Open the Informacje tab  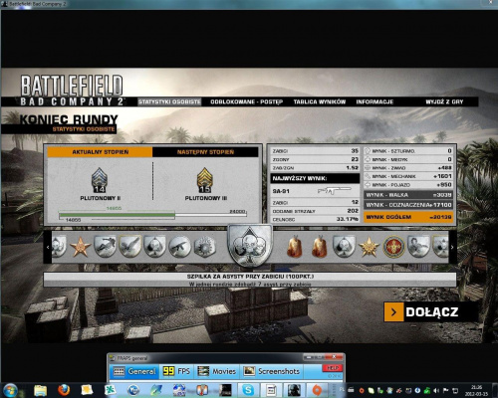tap(374, 101)
